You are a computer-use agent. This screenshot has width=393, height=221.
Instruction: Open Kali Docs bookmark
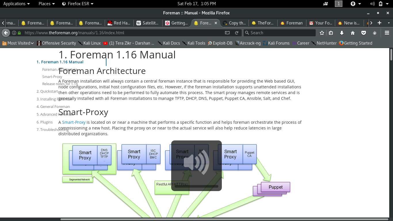tap(169, 43)
